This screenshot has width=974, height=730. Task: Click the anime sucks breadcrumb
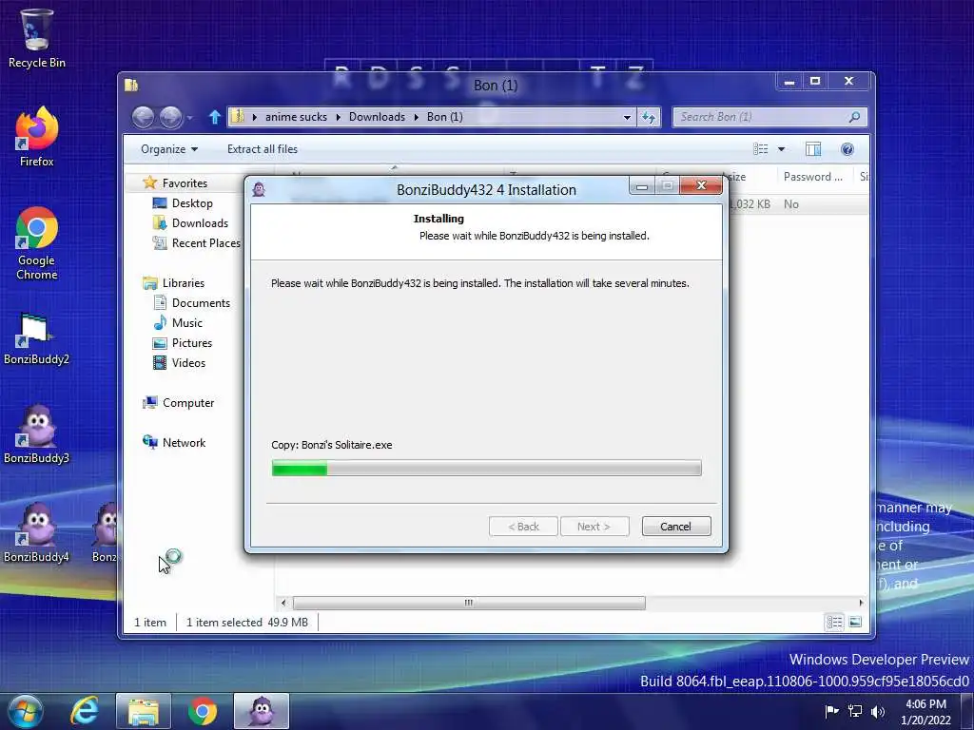click(297, 117)
